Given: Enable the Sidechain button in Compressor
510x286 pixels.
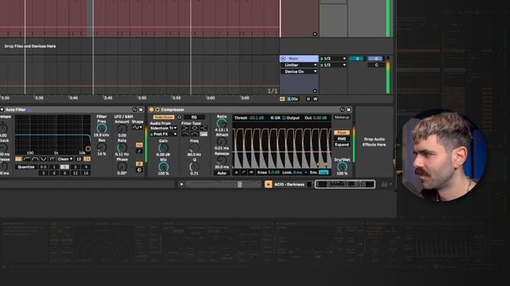Looking at the screenshot, I should [163, 117].
